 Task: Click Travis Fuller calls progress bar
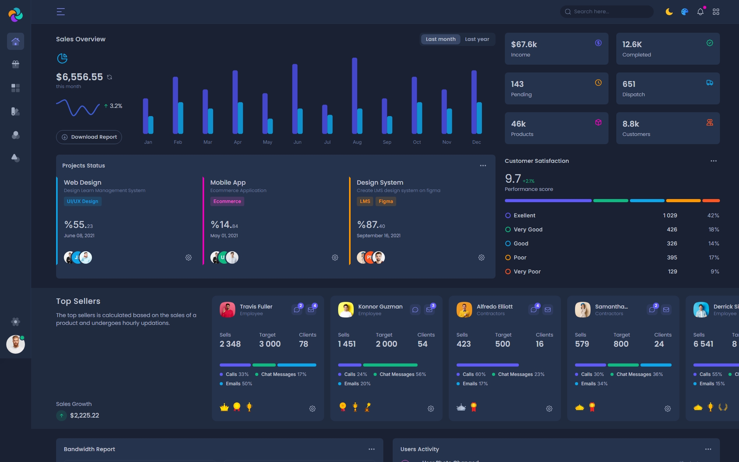click(235, 365)
